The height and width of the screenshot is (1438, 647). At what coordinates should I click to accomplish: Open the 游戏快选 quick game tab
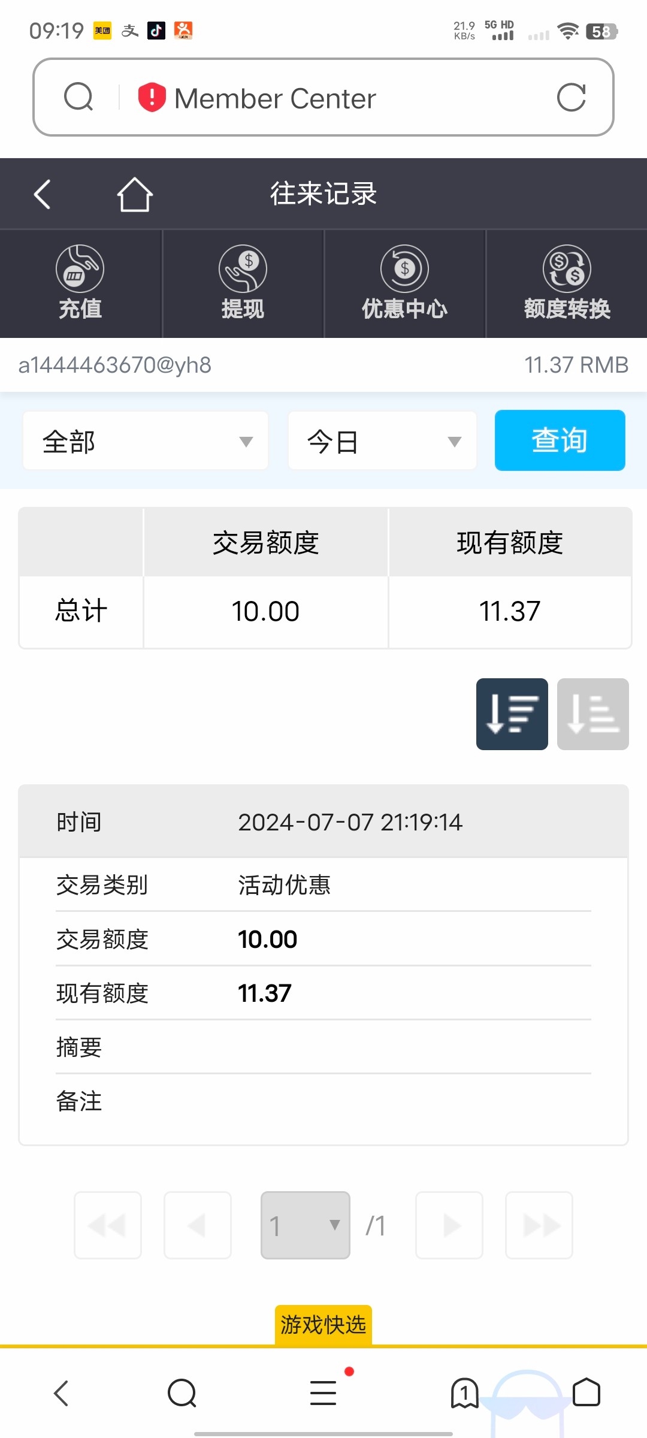pos(323,1325)
